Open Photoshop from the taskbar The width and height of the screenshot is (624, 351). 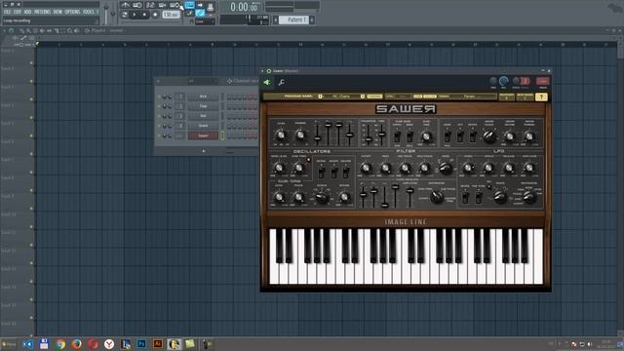pos(141,344)
